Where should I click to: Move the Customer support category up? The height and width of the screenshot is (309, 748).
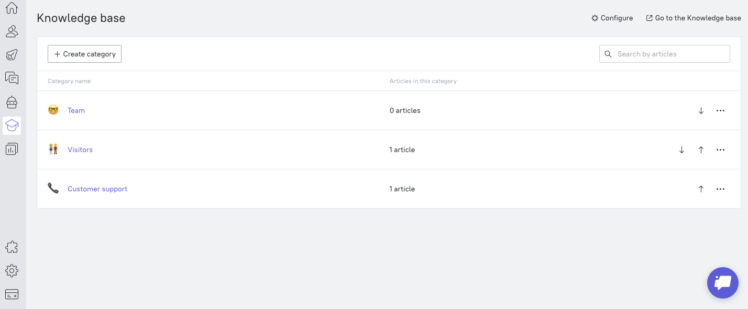click(x=701, y=189)
